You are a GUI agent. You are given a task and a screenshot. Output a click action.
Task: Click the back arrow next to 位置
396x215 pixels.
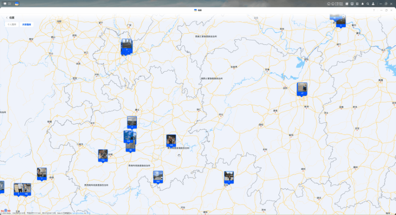point(7,18)
